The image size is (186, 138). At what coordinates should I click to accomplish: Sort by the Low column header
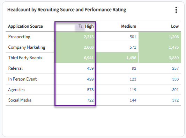pos(175,26)
